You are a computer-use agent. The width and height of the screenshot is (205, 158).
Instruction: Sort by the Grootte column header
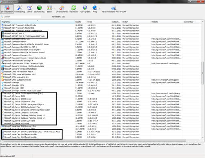pyautogui.click(x=80, y=22)
